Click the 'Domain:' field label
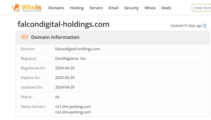 (x=28, y=49)
